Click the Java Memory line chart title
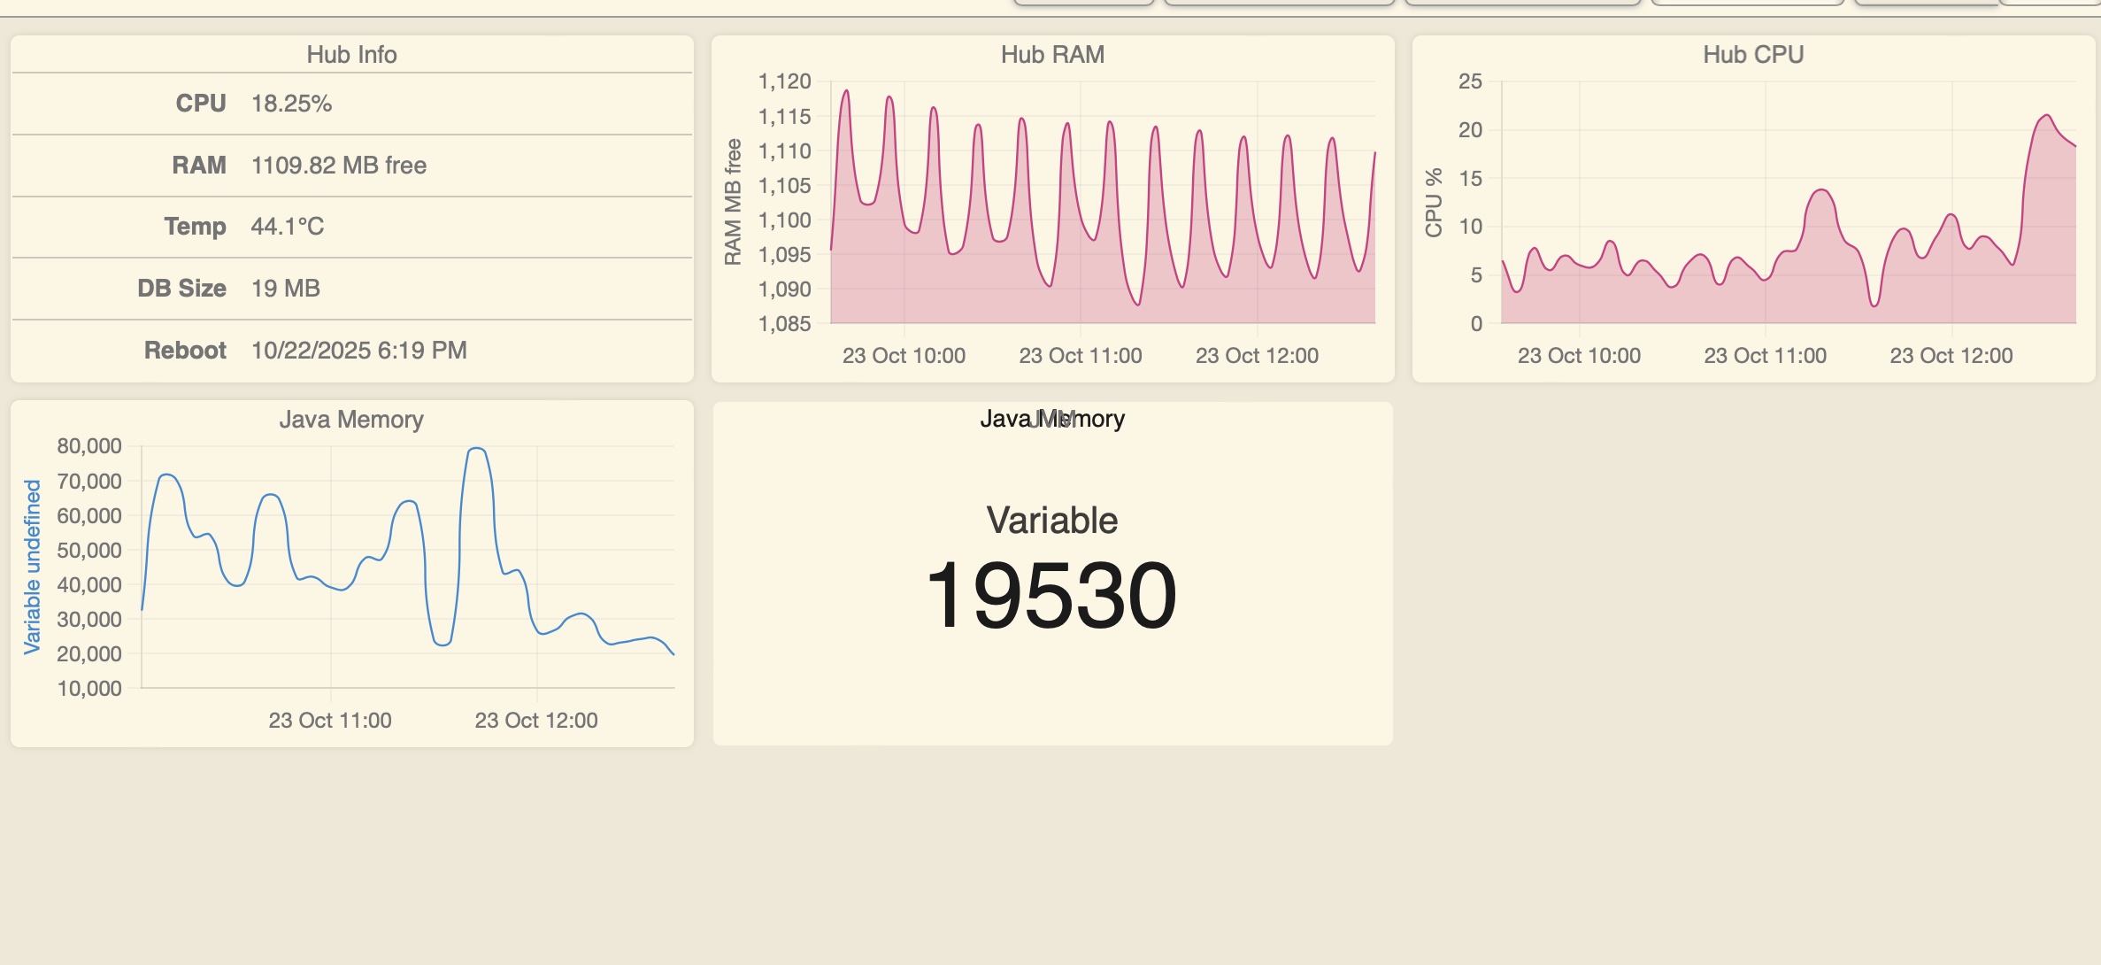This screenshot has height=965, width=2101. [351, 420]
